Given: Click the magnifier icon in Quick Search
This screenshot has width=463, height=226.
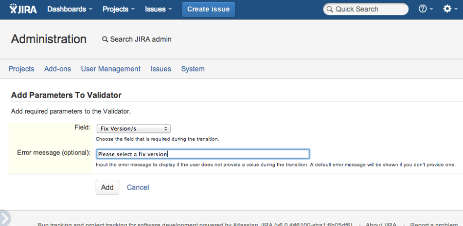Looking at the screenshot, I should tap(330, 9).
